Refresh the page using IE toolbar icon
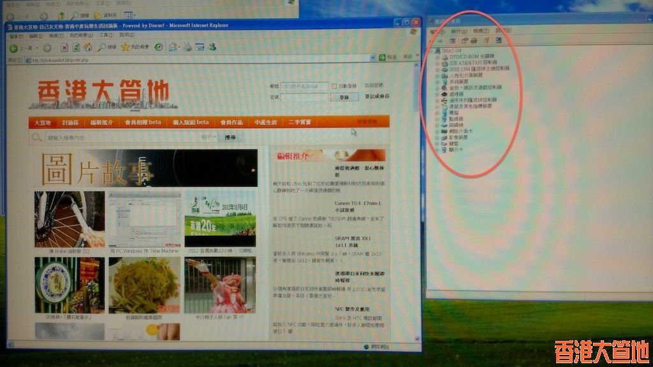This screenshot has height=367, width=653. click(x=76, y=48)
